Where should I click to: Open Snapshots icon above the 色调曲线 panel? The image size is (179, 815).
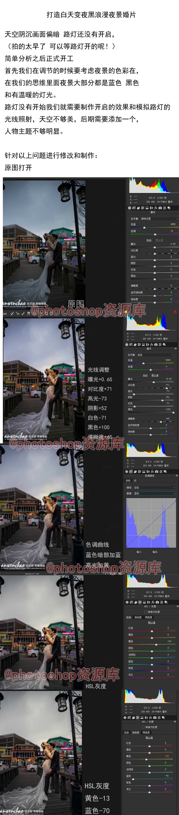165,471
